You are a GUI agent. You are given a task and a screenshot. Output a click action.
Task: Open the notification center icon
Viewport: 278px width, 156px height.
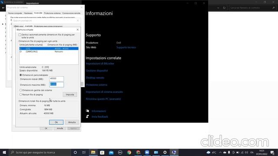(272, 152)
